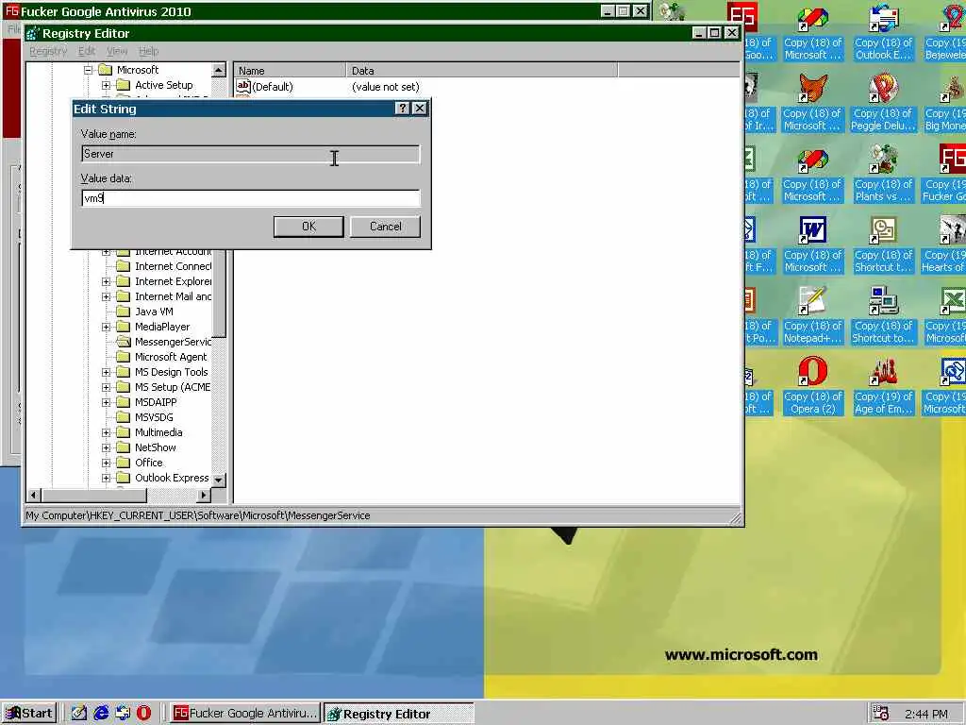Expand the Outlook Express key

click(x=106, y=478)
